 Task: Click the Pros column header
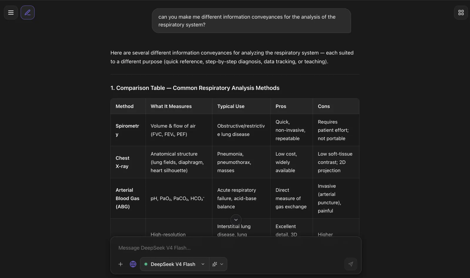(x=291, y=106)
